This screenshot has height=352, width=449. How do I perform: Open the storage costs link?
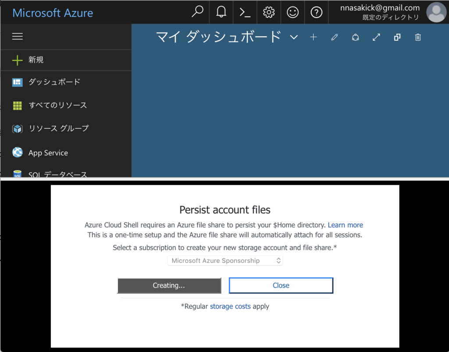point(230,306)
